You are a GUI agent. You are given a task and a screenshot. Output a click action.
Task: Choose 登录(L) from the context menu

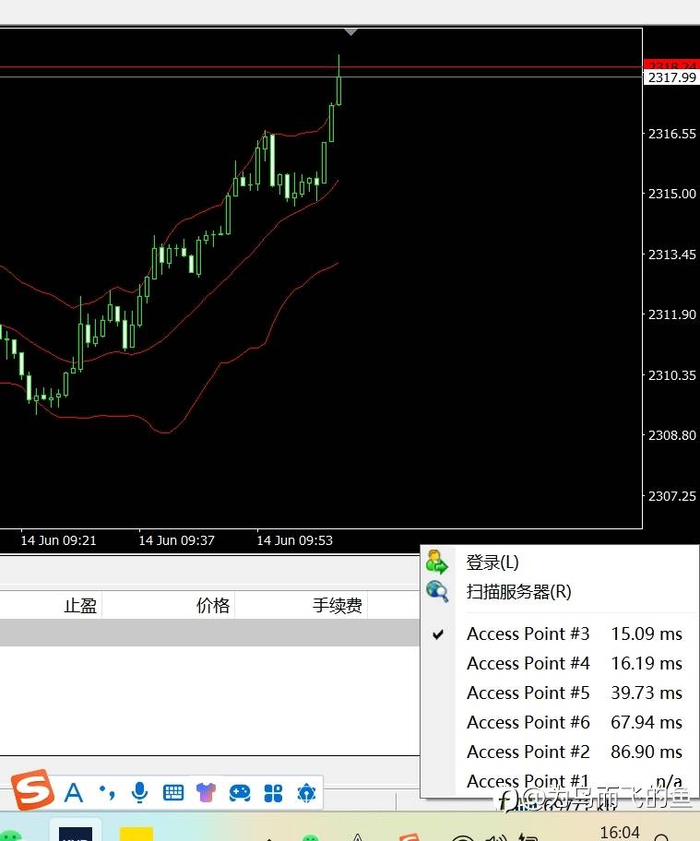pos(492,563)
